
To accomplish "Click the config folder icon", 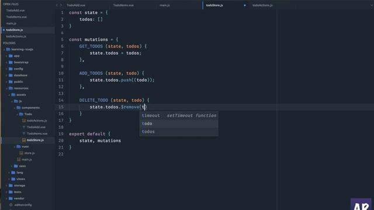I will 11,69.
